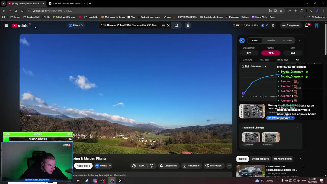Open the Chrome tab search dropdown
The image size is (327, 184).
point(3,3)
